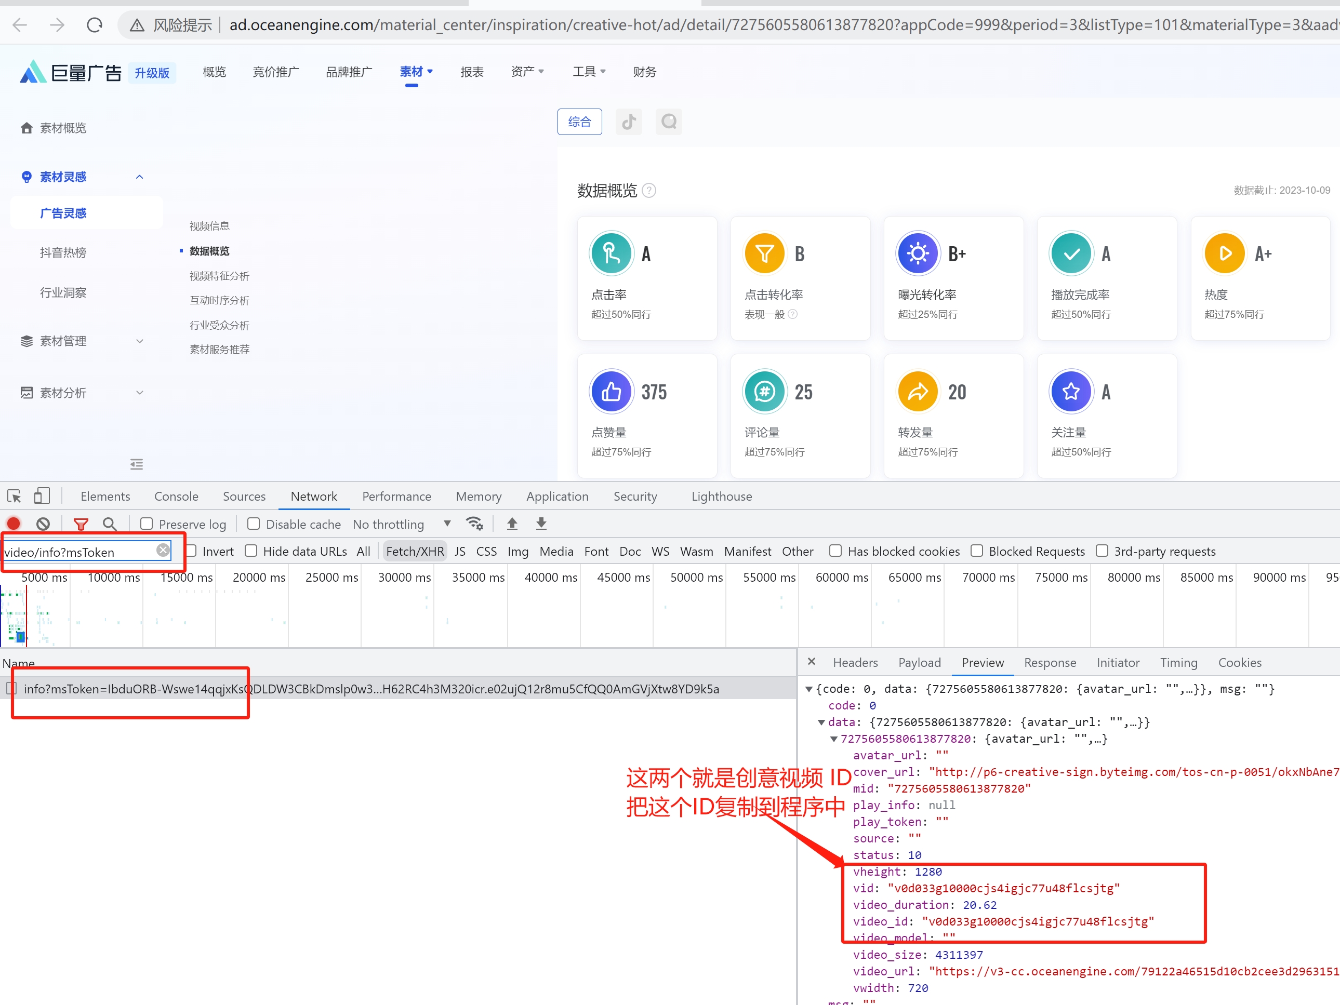Select the Douyin platform icon filter
This screenshot has width=1340, height=1005.
point(628,122)
